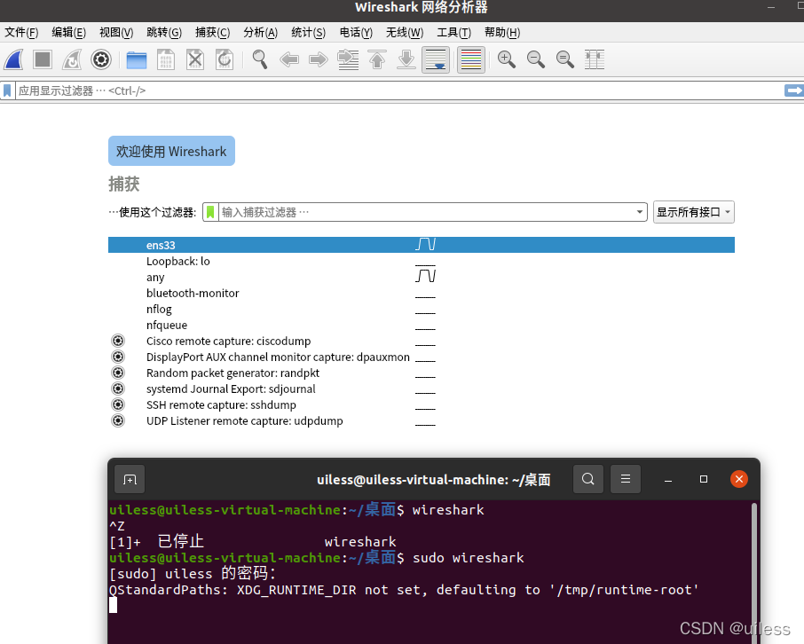Select ens33 interface row
This screenshot has width=804, height=644.
(421, 245)
